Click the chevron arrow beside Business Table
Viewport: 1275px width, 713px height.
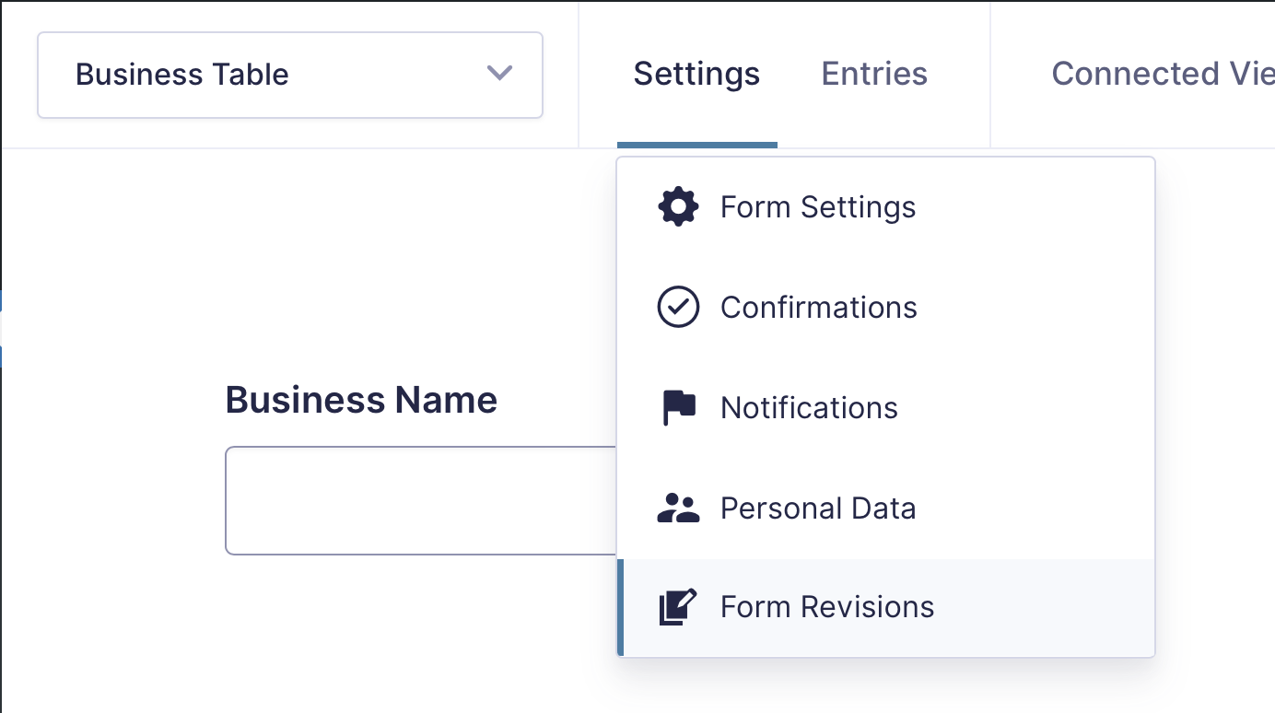(499, 74)
